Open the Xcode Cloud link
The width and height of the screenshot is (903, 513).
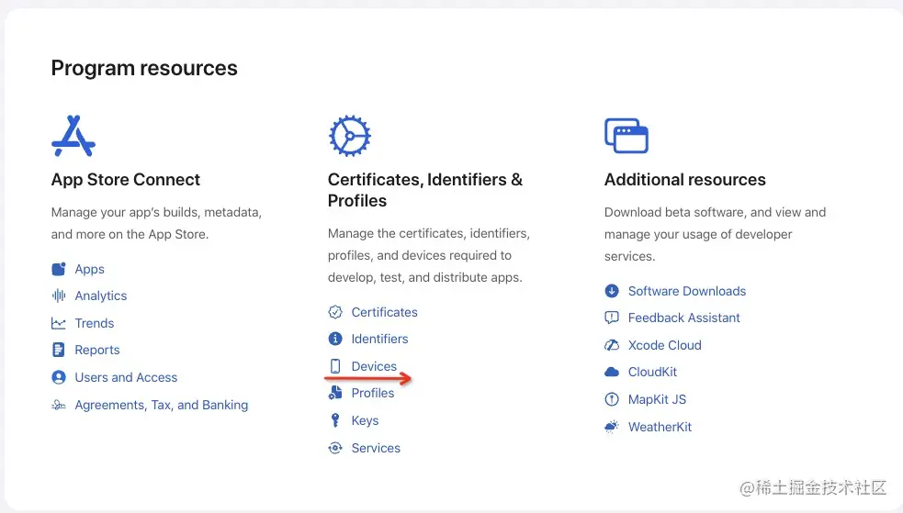665,345
